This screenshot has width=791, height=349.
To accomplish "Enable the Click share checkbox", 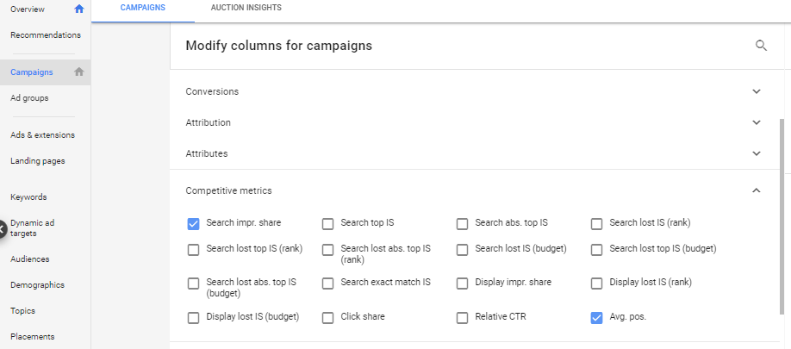I will pos(327,317).
